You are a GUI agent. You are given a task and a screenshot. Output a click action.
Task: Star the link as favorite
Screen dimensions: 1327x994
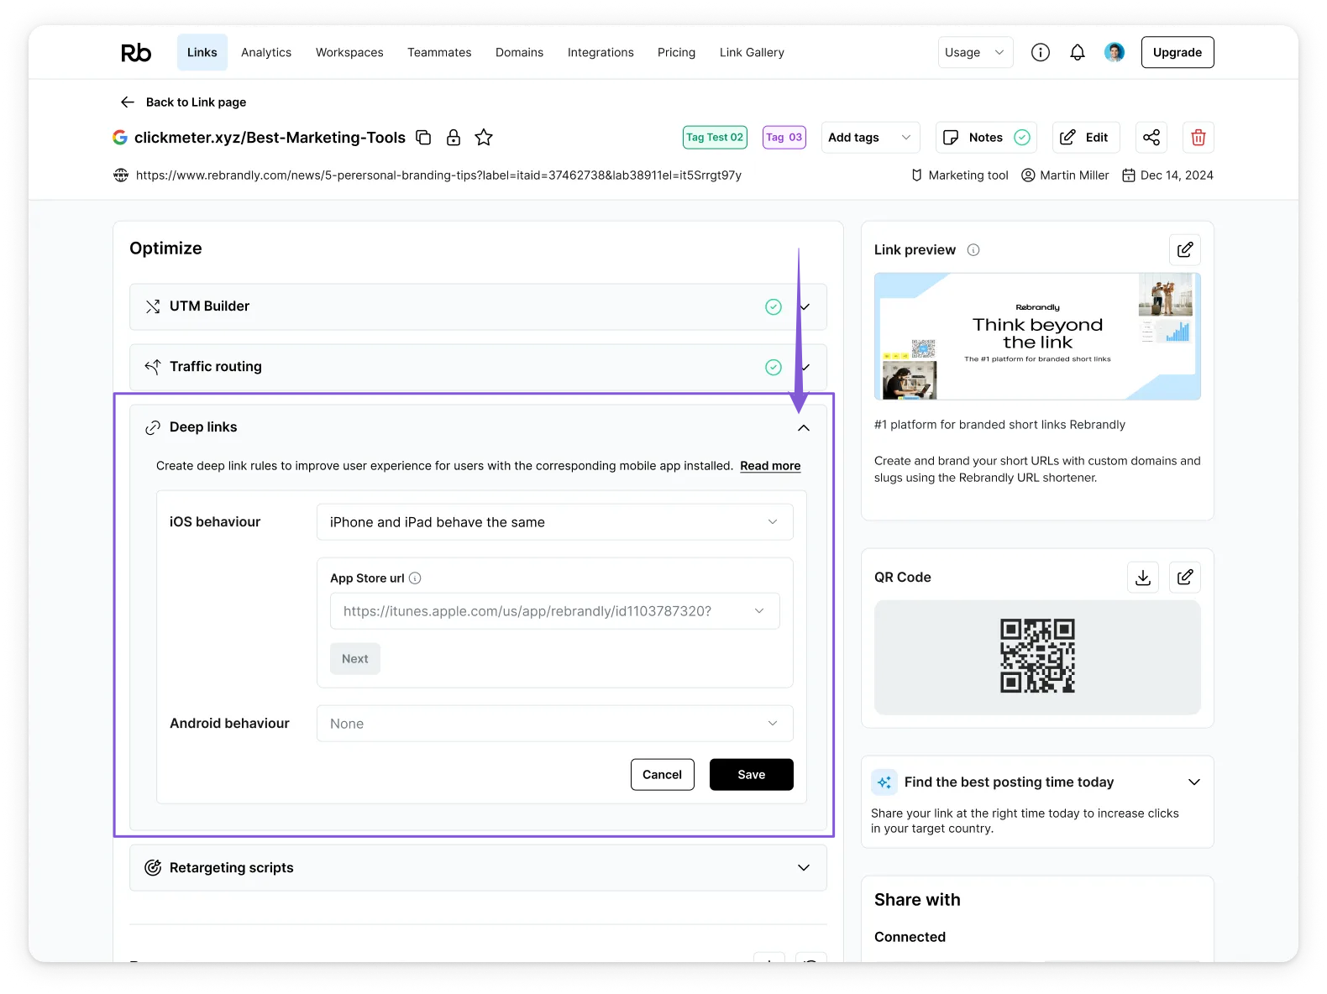click(484, 138)
